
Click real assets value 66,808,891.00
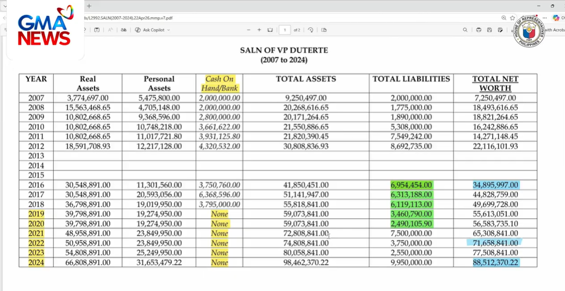point(88,263)
